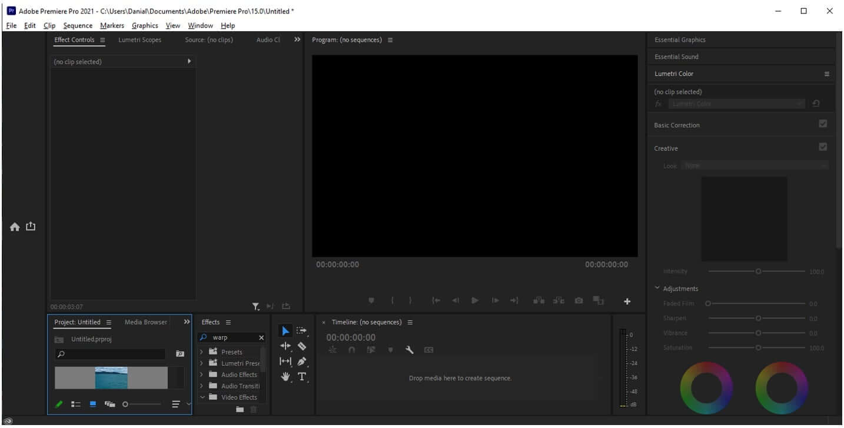Click Export Frame camera icon
844x428 pixels.
pyautogui.click(x=579, y=300)
